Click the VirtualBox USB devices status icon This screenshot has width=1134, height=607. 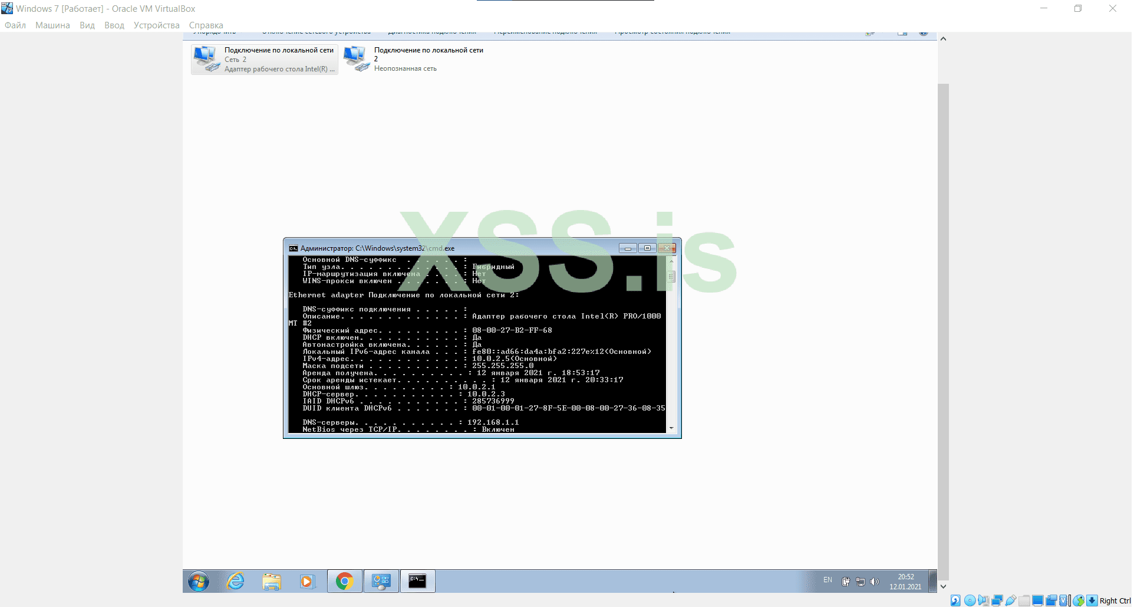coord(1010,601)
